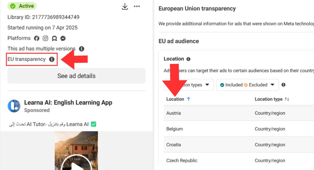
Task: Click the Audience Network platform icon
Action: pyautogui.click(x=54, y=38)
